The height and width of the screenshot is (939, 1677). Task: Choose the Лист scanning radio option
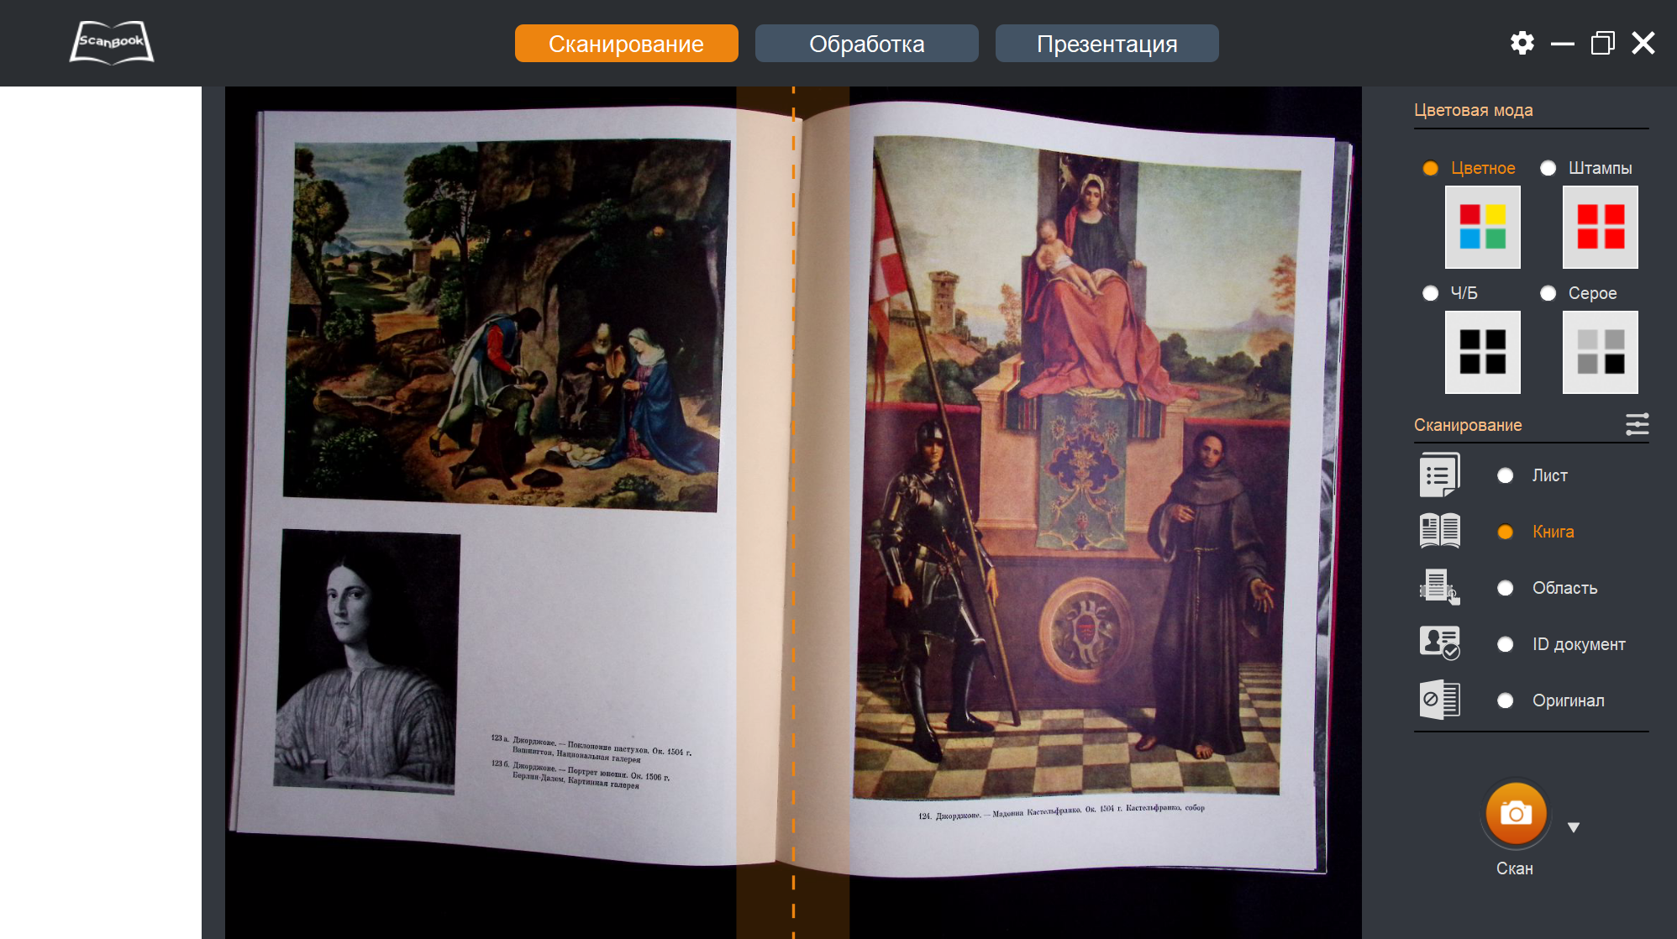(x=1505, y=475)
